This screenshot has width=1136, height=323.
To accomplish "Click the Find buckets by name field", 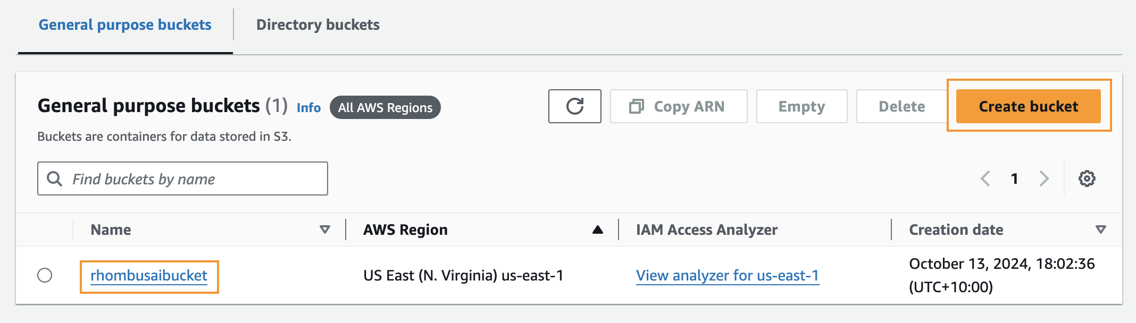I will pyautogui.click(x=182, y=178).
